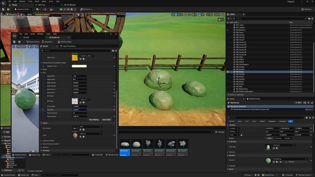Screen dimensions: 315x177
Task: Open the Hierarchy dropdown in material window
Action: coord(48,42)
